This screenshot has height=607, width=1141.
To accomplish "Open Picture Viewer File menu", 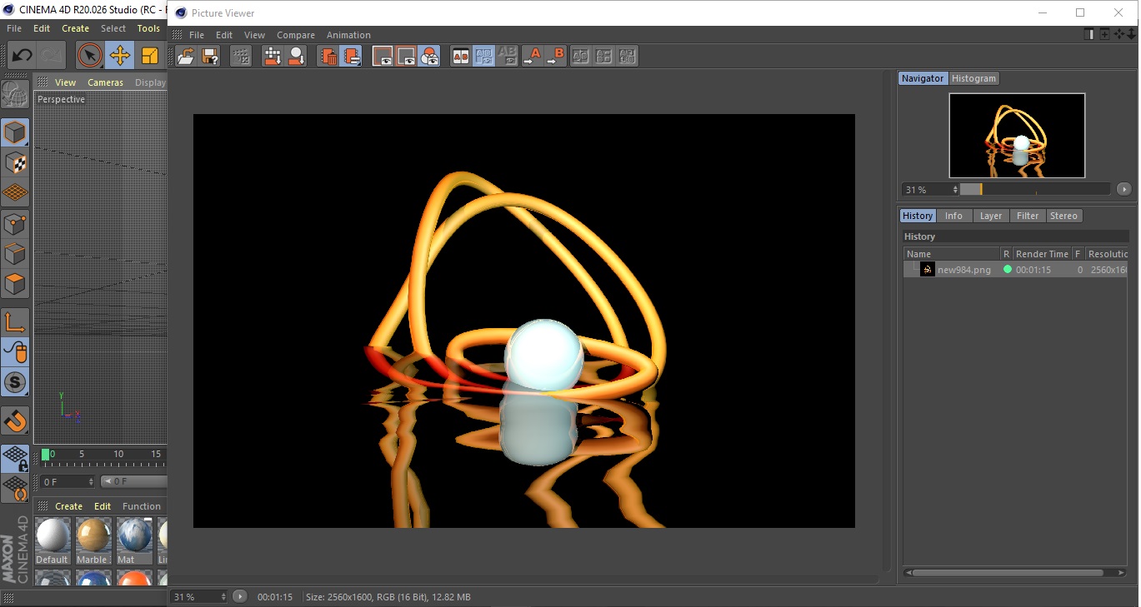I will tap(197, 35).
